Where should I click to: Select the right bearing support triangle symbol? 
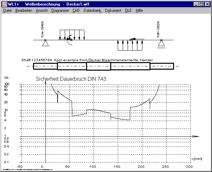(161, 43)
